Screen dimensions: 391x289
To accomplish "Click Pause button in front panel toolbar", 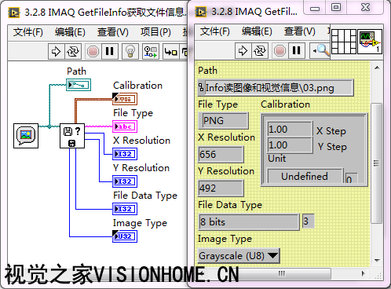I will pyautogui.click(x=297, y=50).
